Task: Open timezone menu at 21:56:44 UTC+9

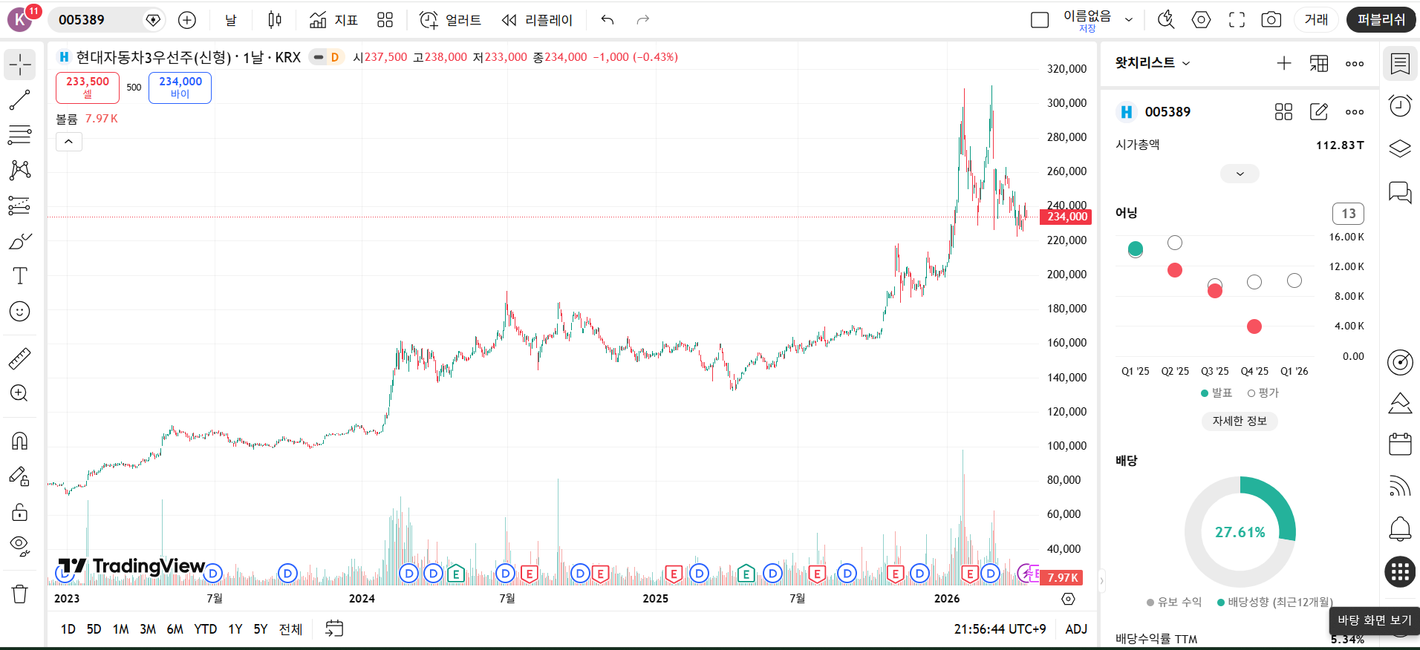Action: (x=1000, y=629)
